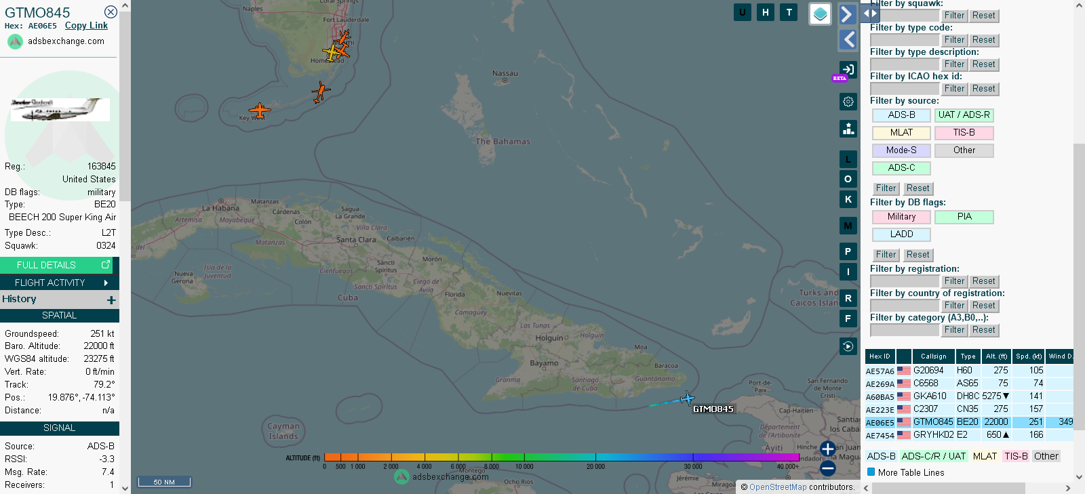Select Military DB flag filter
1085x494 pixels.
pos(901,217)
